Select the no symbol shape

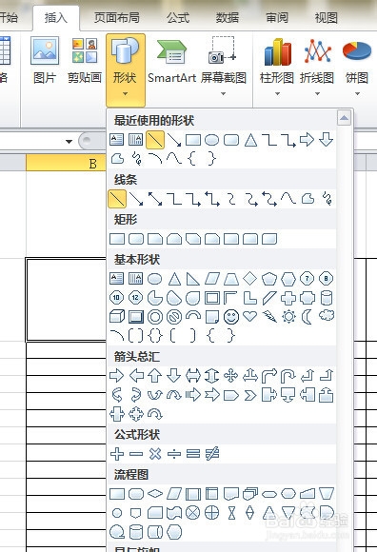(x=174, y=317)
